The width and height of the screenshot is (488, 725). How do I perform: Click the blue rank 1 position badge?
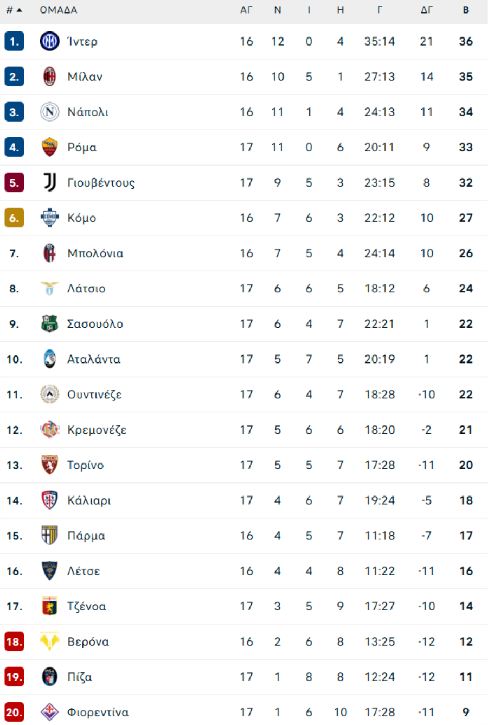(x=14, y=41)
